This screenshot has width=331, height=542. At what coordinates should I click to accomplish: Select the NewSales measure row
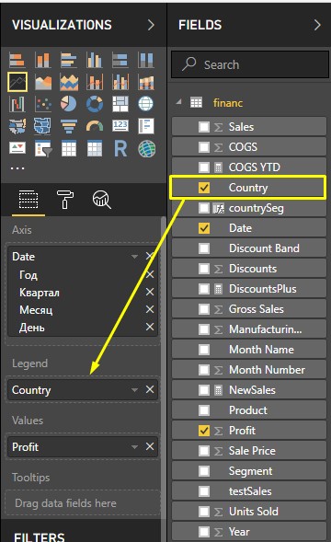pos(249,390)
